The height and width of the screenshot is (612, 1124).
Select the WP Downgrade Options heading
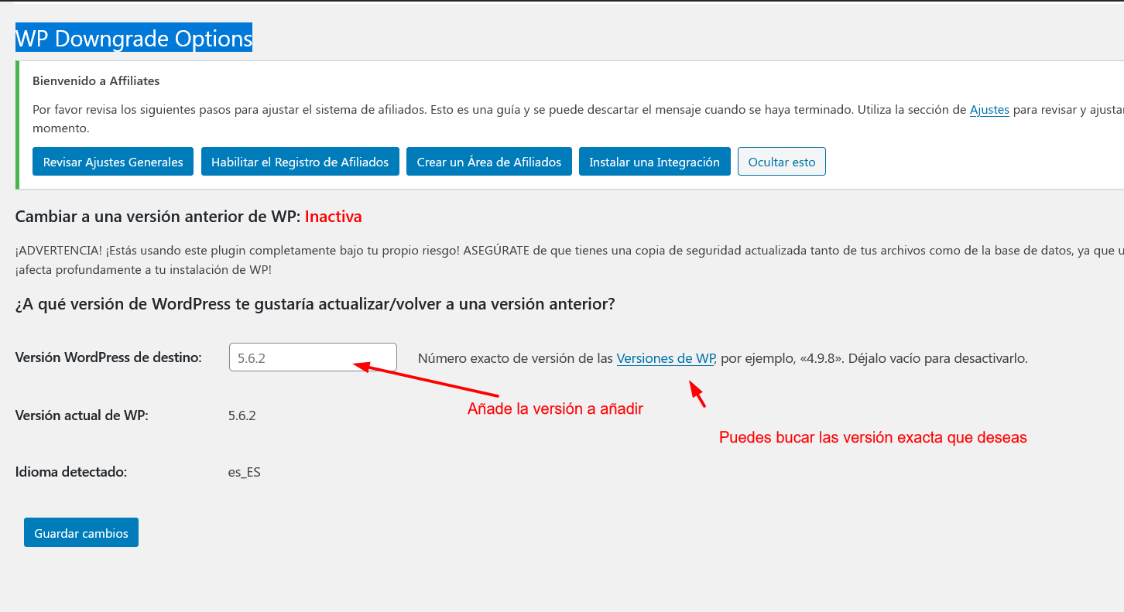134,38
